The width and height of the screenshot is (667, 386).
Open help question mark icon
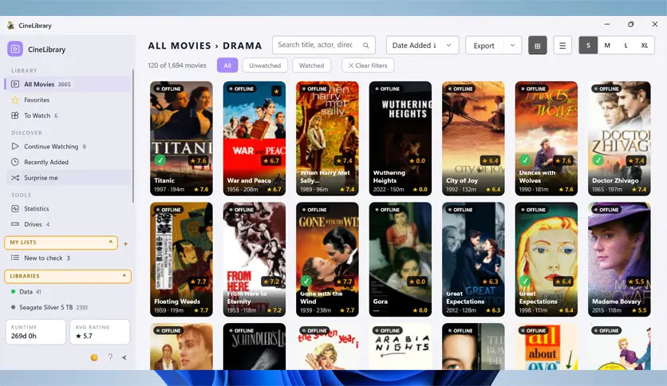coord(110,357)
